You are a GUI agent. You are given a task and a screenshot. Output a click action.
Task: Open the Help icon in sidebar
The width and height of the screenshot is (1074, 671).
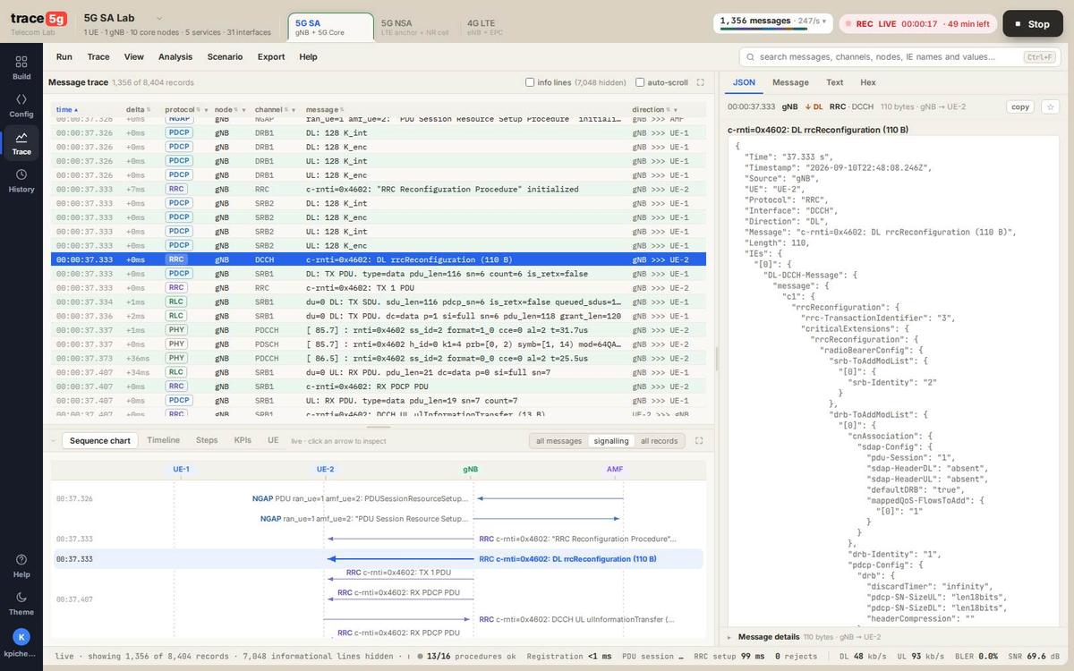pyautogui.click(x=21, y=565)
